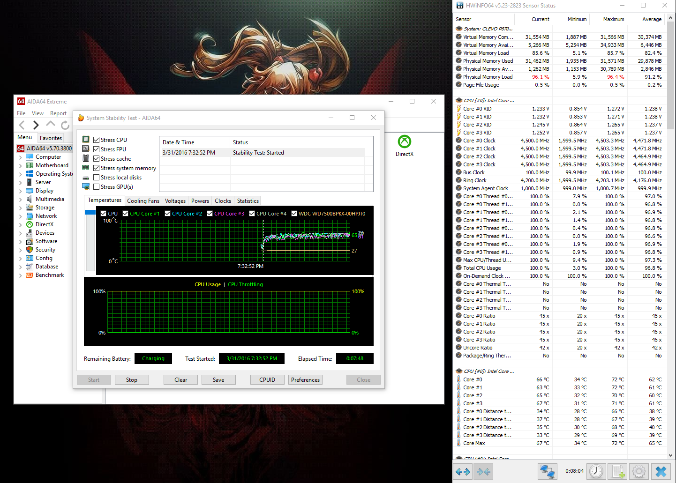
Task: Click the flame icon in the System Stability Test title
Action: tap(81, 118)
